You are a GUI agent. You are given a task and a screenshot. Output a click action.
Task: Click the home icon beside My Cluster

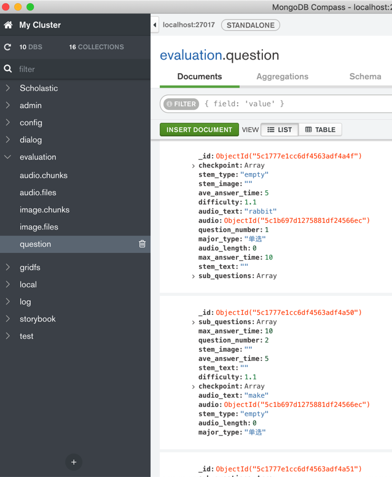(x=8, y=25)
